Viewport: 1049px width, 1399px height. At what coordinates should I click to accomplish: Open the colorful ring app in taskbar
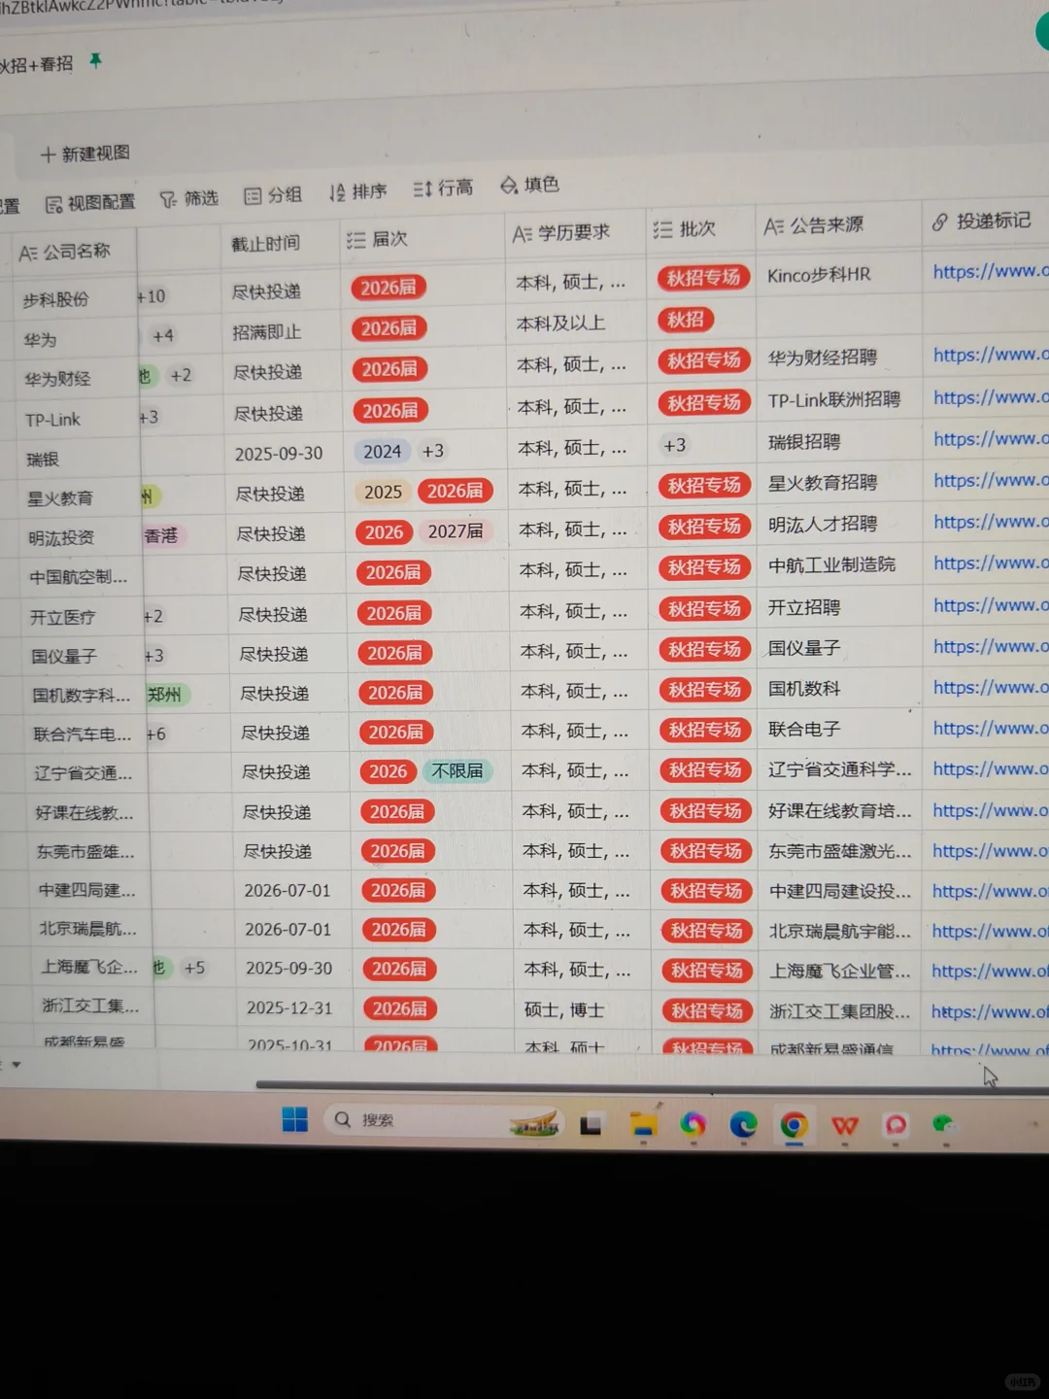tap(693, 1125)
